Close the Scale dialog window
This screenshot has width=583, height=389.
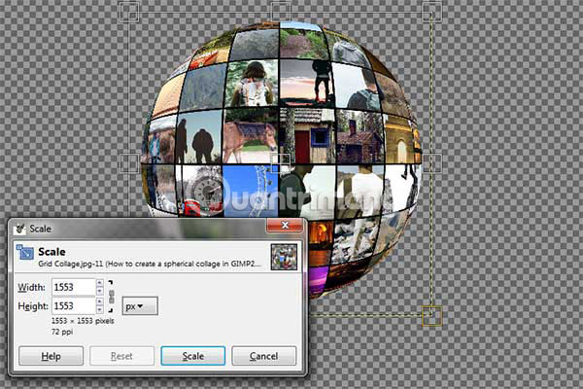[x=285, y=225]
